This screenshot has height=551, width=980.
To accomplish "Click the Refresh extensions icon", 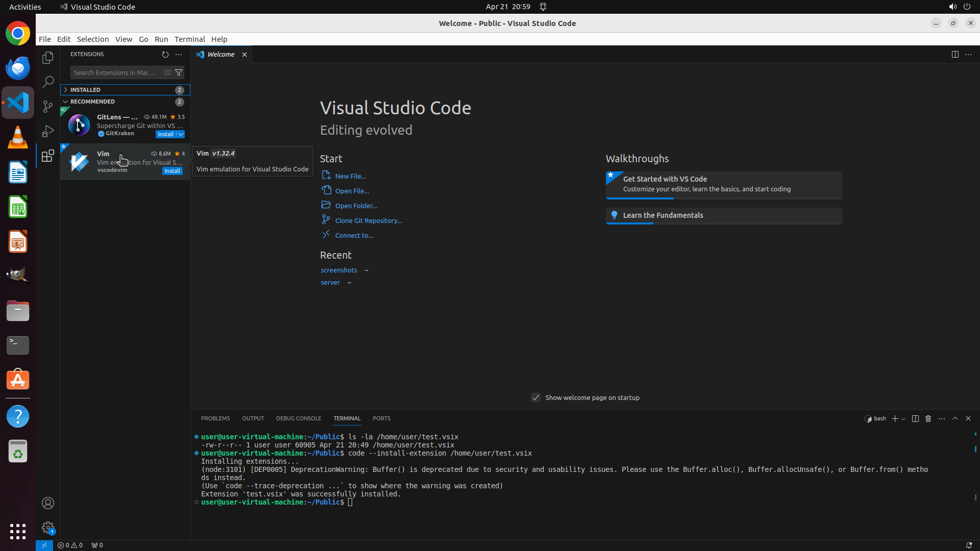I will click(x=165, y=54).
